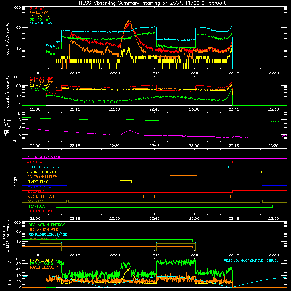
Task: Select the FLARE_FLAG label
Action: 38,182
